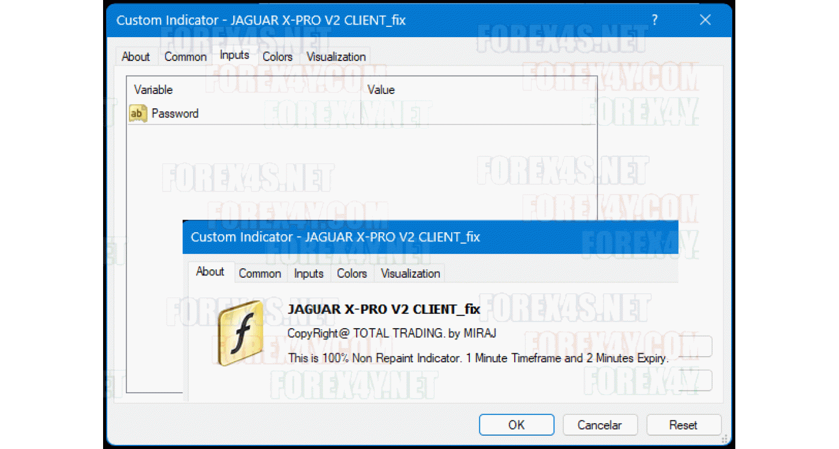Switch to Common tab in the upper dialog
The width and height of the screenshot is (839, 449).
tap(185, 57)
